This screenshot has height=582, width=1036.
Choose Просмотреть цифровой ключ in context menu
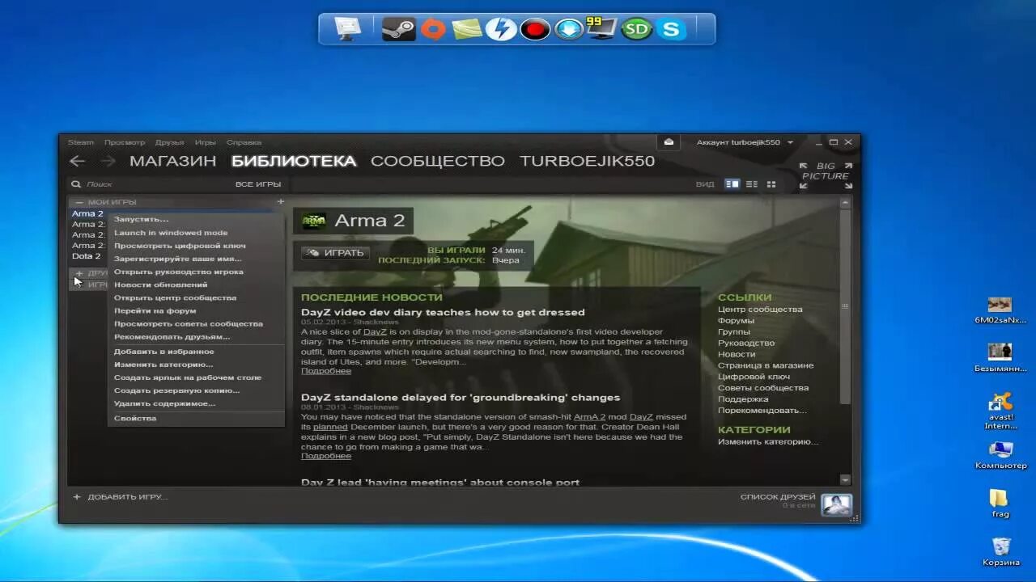click(197, 246)
